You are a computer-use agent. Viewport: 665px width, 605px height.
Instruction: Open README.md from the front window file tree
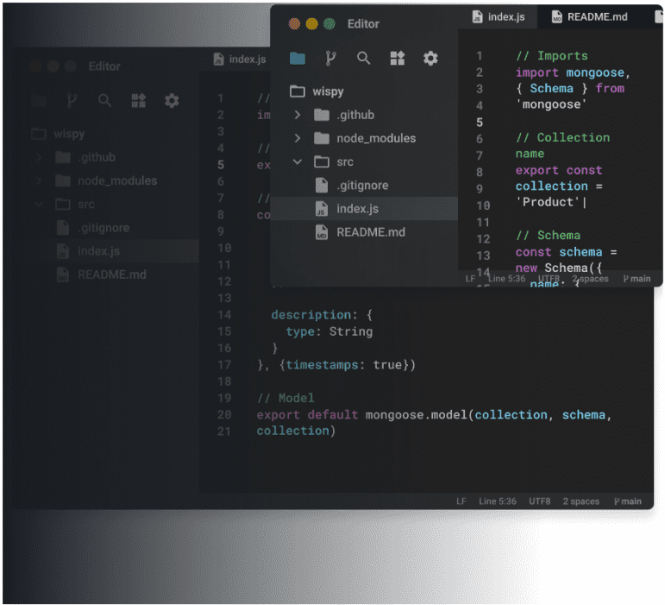(x=370, y=232)
